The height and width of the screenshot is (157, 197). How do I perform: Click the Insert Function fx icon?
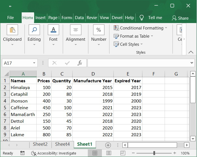(80, 63)
